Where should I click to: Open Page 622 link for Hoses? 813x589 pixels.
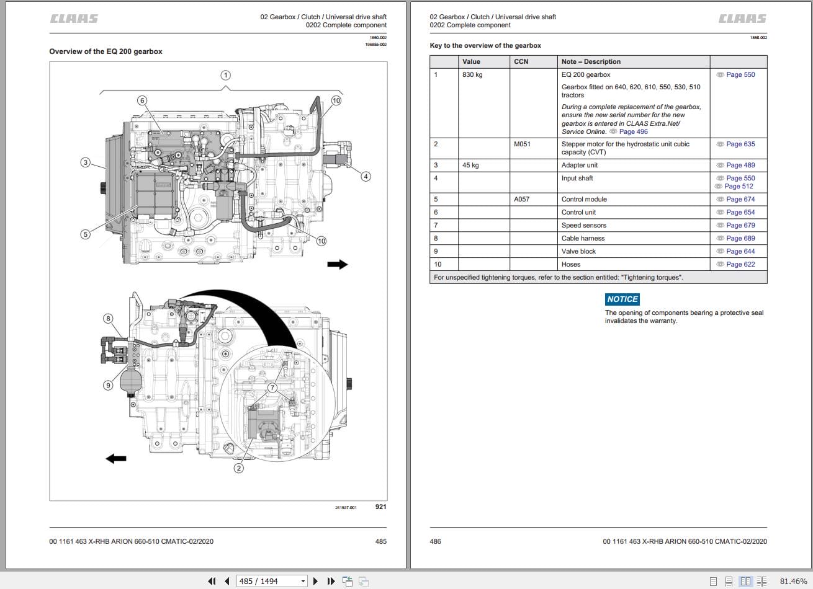740,264
